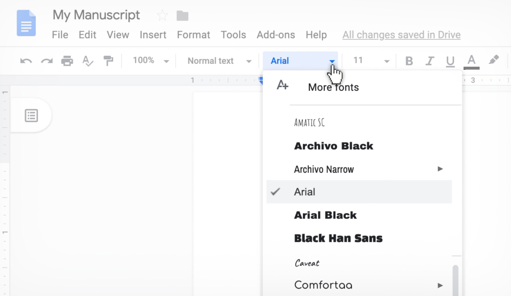511x296 pixels.
Task: Open the Add-ons menu
Action: click(x=275, y=35)
